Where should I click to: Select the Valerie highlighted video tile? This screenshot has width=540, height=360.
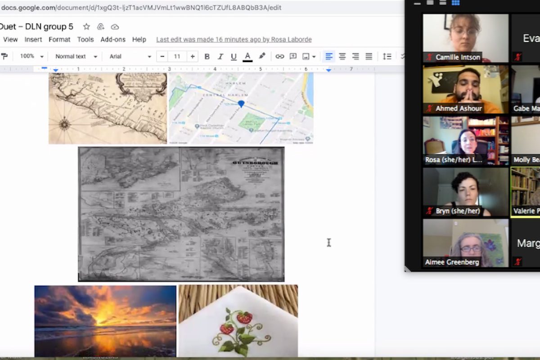point(526,192)
